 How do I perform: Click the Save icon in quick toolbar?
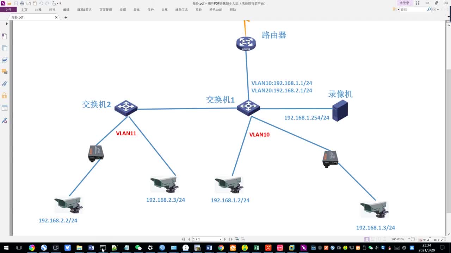(16, 4)
